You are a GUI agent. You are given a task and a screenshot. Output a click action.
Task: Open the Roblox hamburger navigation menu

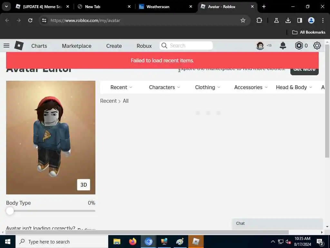click(6, 46)
